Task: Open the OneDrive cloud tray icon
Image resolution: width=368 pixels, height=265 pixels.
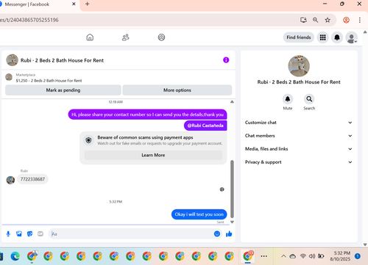Action: click(292, 256)
